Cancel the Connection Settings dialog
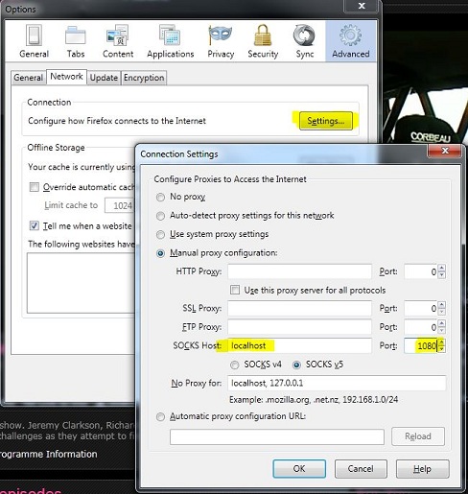Screen dimensions: 468x494 (361, 469)
